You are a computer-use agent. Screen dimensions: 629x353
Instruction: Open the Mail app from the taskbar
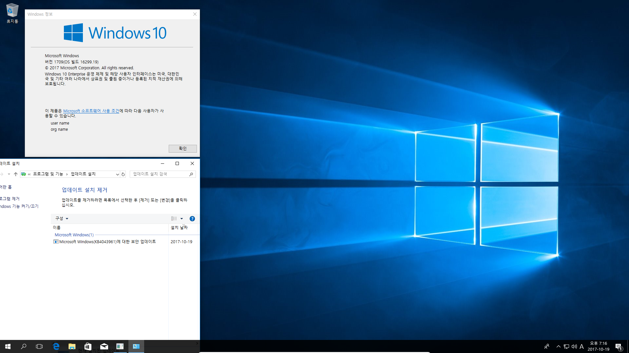coord(104,346)
